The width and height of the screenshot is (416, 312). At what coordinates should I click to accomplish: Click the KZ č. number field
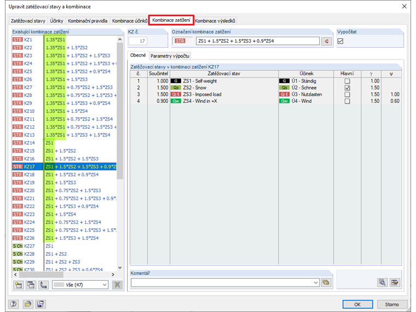tap(138, 41)
